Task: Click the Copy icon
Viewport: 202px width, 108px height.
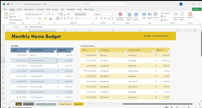Action: [x=11, y=17]
